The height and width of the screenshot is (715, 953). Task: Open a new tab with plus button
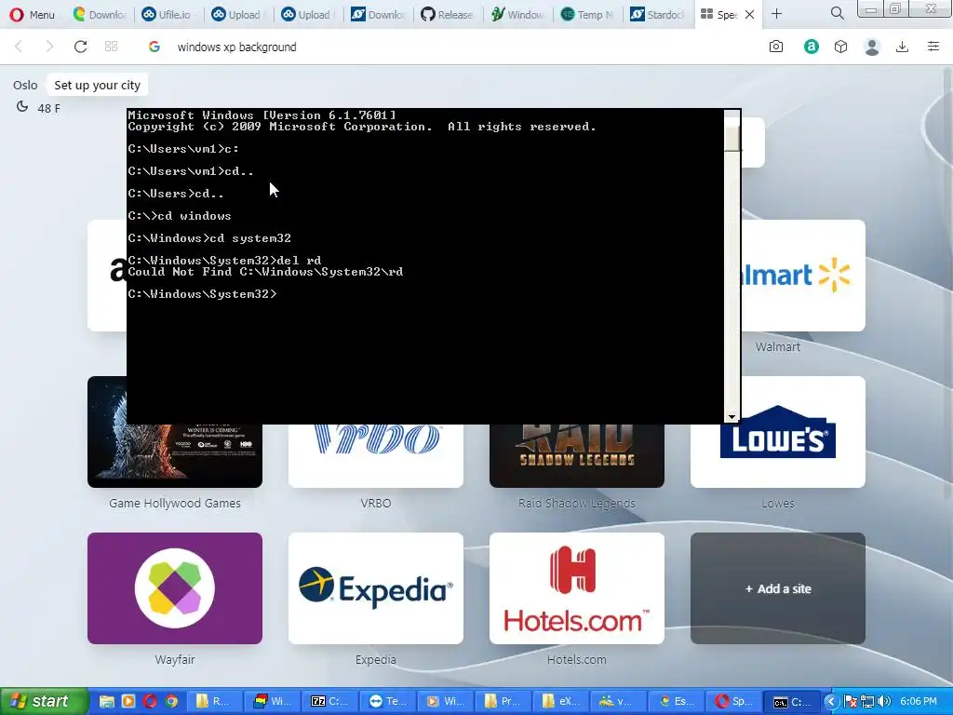tap(777, 14)
